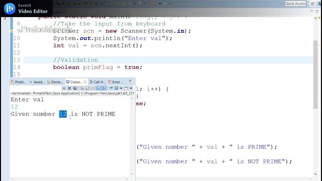Click the Console scrollbar up arrow
The height and width of the screenshot is (181, 322).
[132, 99]
